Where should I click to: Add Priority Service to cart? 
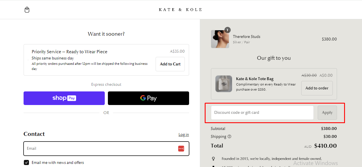[170, 64]
